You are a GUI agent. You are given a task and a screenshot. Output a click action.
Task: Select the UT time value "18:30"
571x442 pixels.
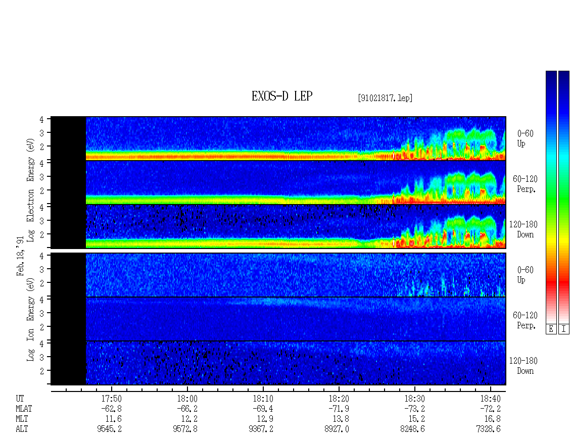coord(415,399)
